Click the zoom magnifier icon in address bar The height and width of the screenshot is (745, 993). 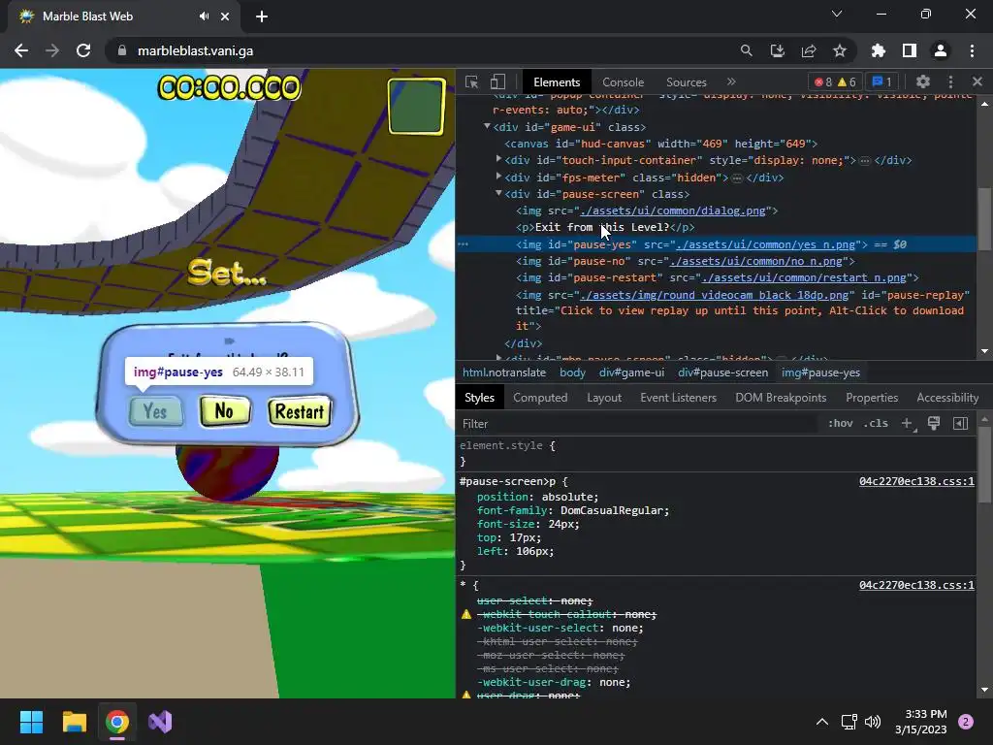click(746, 50)
